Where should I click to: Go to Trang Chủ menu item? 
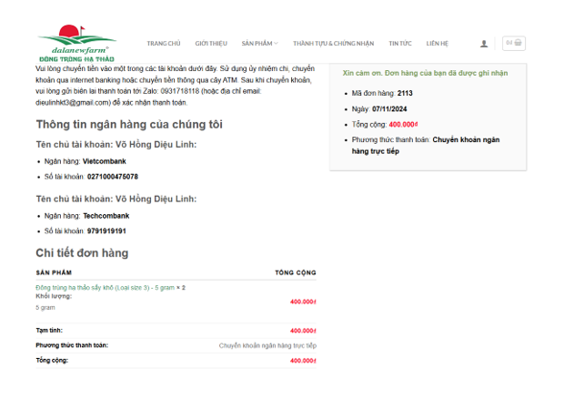tap(164, 44)
